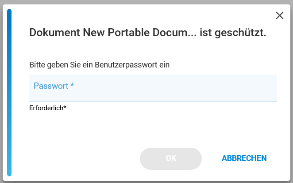This screenshot has height=183, width=293.
Task: Click the asterisk next to Passwort
Action: pyautogui.click(x=72, y=85)
